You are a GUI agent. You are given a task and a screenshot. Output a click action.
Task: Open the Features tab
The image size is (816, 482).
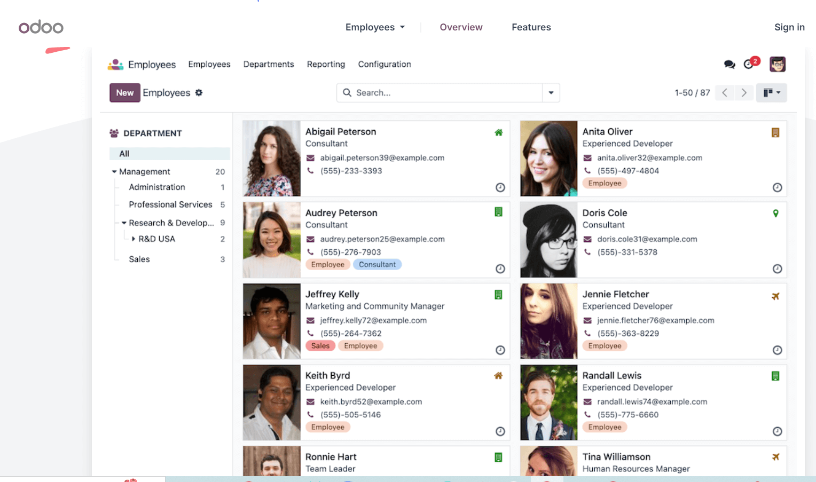tap(531, 27)
